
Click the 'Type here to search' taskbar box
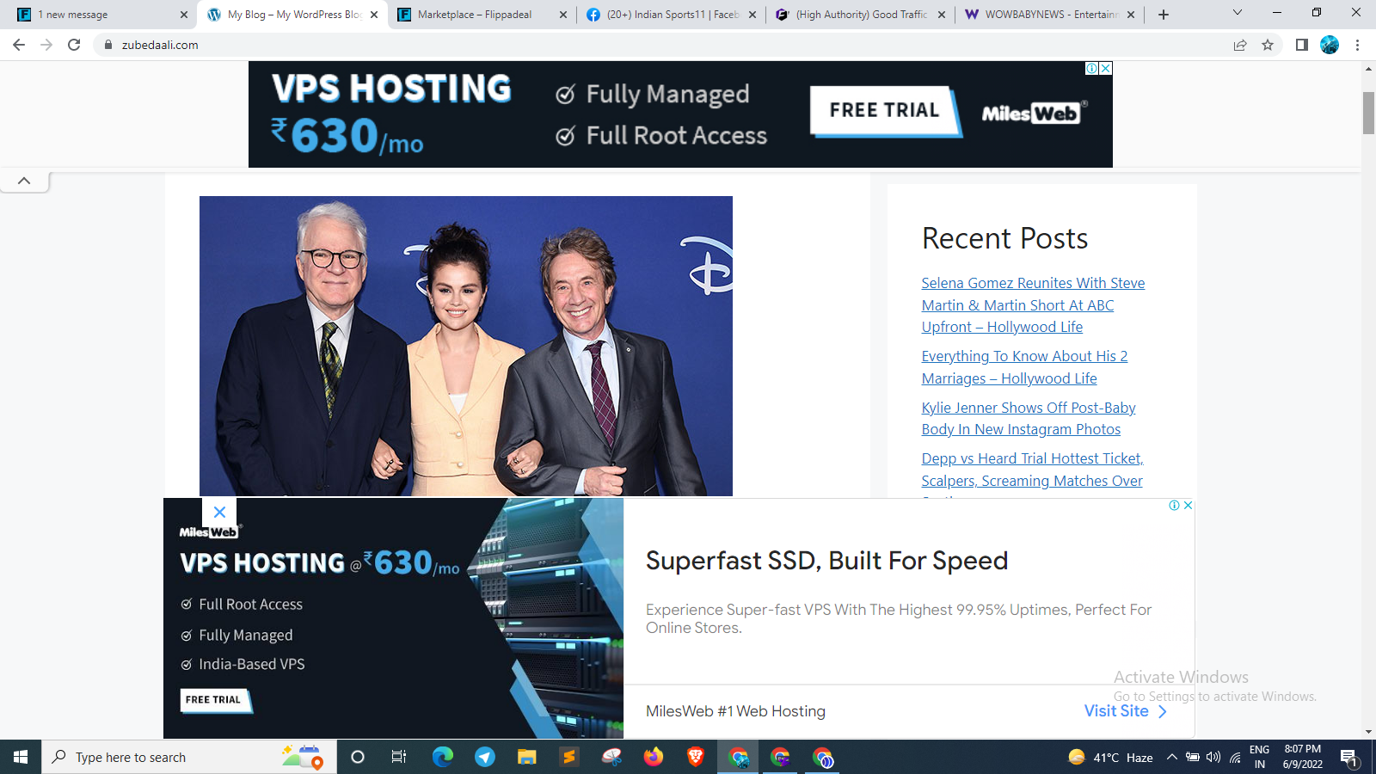pyautogui.click(x=189, y=757)
